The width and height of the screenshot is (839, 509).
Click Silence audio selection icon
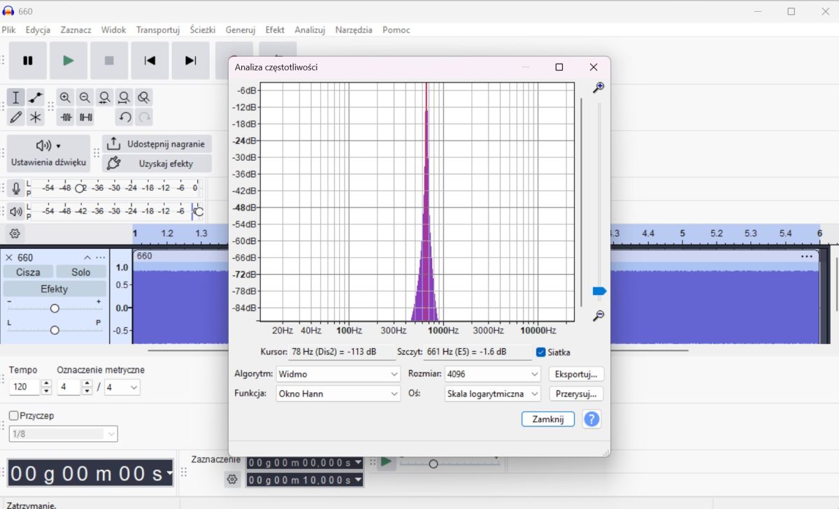pyautogui.click(x=85, y=117)
